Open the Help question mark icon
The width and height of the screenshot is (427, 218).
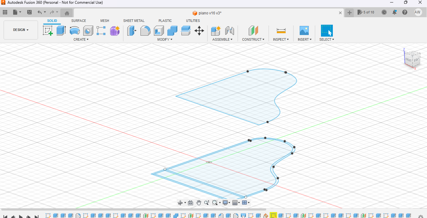point(405,12)
